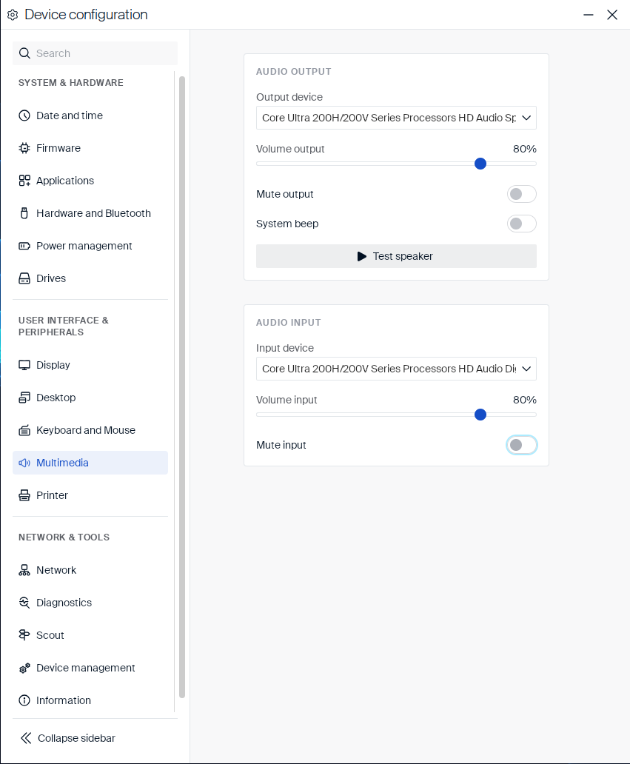Click the Drives disk icon
Image resolution: width=630 pixels, height=764 pixels.
(24, 278)
